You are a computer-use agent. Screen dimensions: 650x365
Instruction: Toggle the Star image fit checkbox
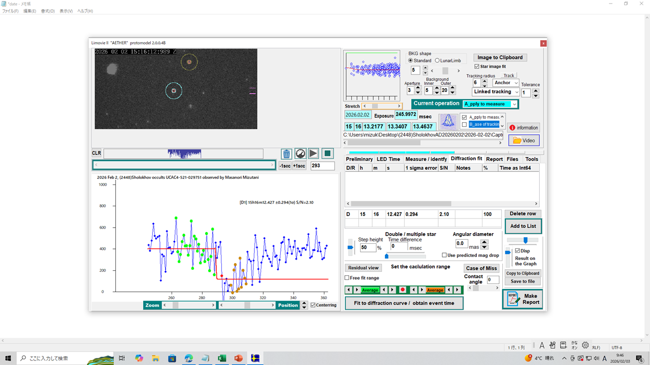pyautogui.click(x=477, y=66)
